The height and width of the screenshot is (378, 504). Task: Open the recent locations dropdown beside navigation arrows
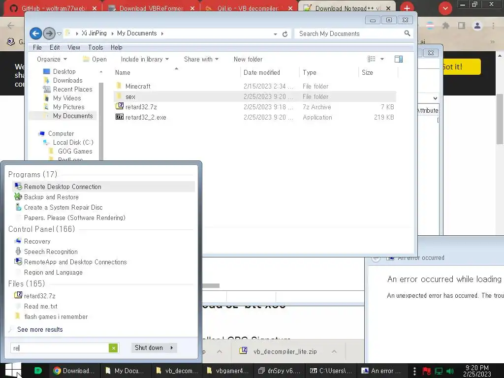point(59,33)
